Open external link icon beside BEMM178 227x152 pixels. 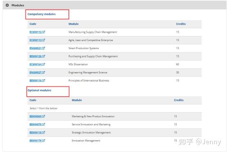click(43, 141)
